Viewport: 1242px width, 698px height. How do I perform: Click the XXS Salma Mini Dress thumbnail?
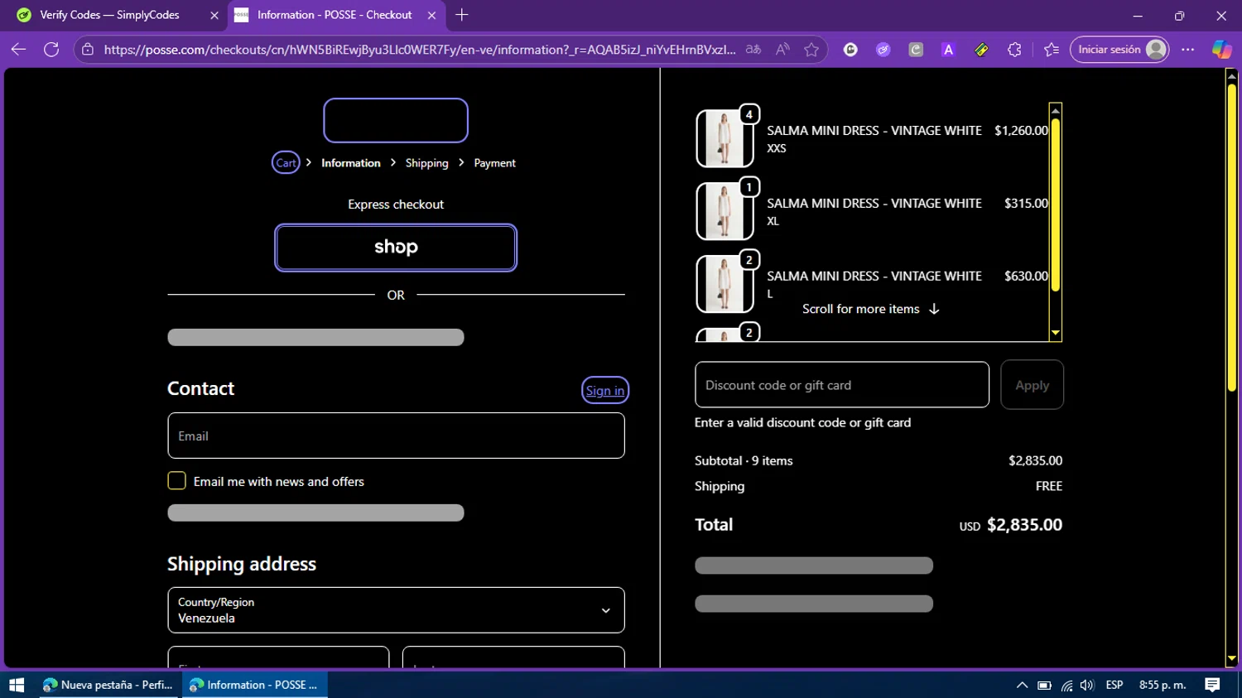click(724, 138)
